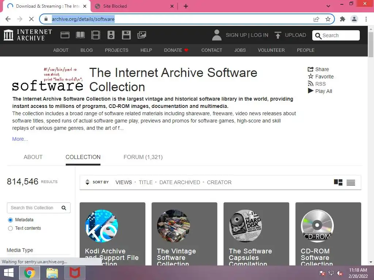374x280 pixels.
Task: Share this collection
Action: click(318, 69)
